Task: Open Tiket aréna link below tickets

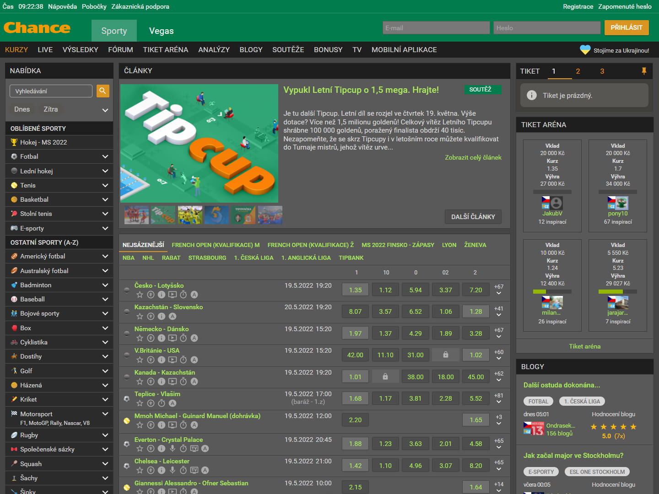Action: click(x=585, y=346)
